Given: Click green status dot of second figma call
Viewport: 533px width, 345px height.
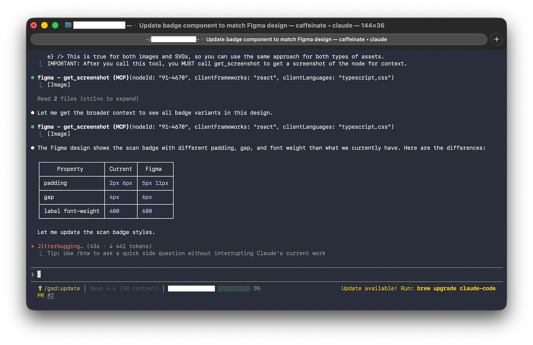Looking at the screenshot, I should [x=33, y=127].
